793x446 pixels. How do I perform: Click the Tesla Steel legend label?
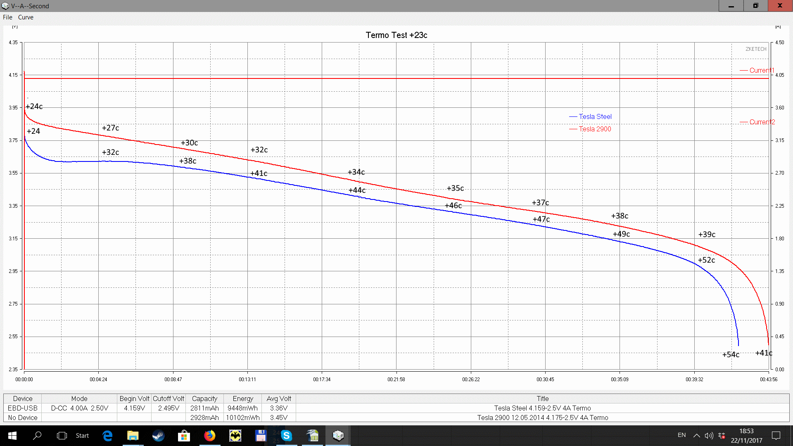595,116
